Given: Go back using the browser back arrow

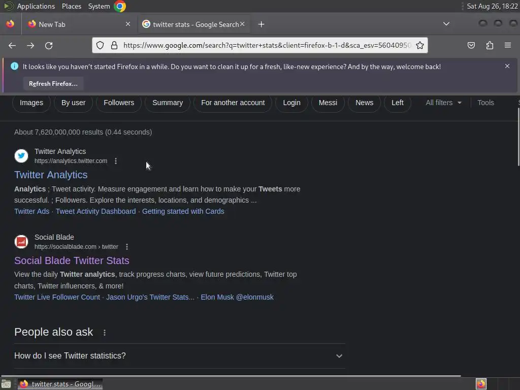Looking at the screenshot, I should (x=12, y=45).
